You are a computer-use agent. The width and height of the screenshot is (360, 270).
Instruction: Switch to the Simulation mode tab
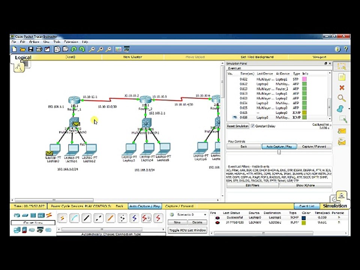(335, 206)
